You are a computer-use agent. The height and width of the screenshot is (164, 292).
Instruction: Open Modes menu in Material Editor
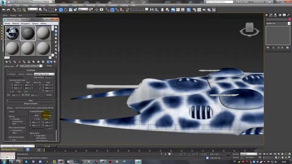click(7, 24)
